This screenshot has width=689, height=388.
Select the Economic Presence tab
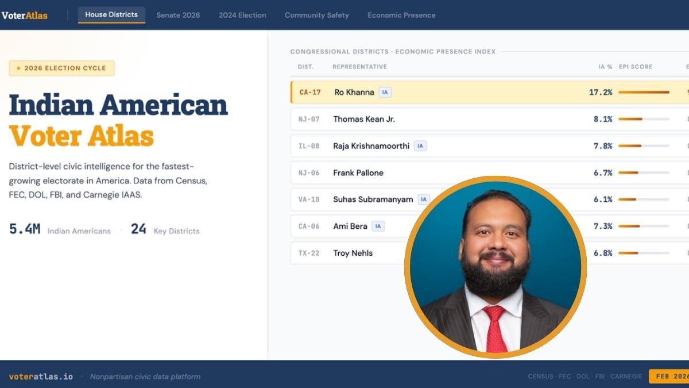401,15
